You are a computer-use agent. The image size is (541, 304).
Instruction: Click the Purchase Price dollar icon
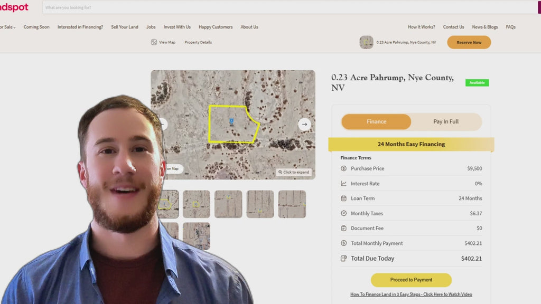pyautogui.click(x=344, y=168)
